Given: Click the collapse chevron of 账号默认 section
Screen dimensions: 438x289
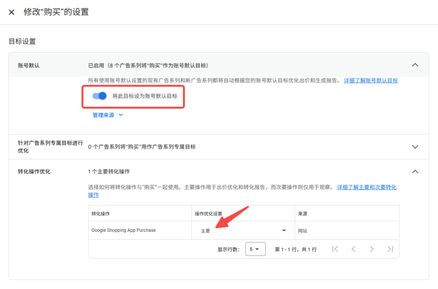Looking at the screenshot, I should [415, 65].
